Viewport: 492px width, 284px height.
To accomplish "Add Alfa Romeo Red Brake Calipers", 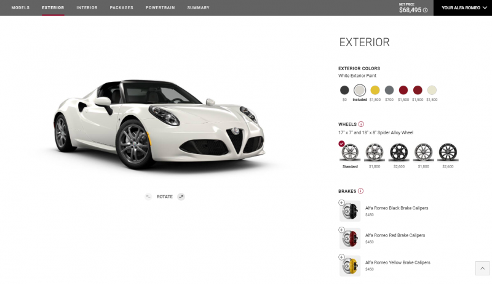I will click(x=342, y=230).
